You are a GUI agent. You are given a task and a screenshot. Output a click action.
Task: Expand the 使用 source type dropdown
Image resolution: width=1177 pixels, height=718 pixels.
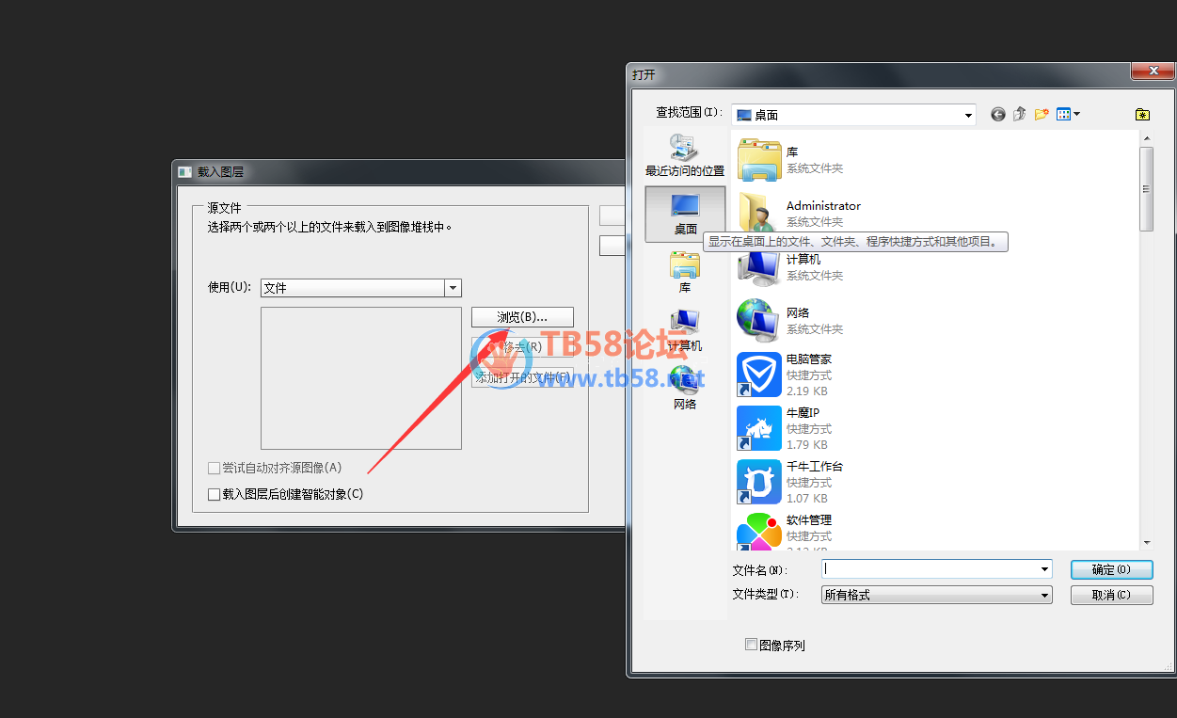(453, 288)
